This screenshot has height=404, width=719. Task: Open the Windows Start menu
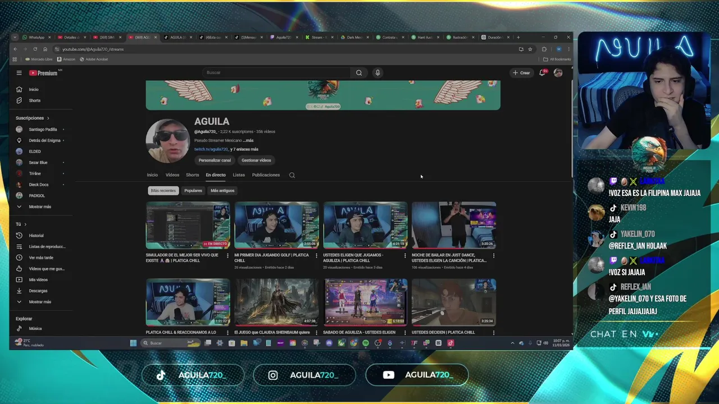pos(133,343)
